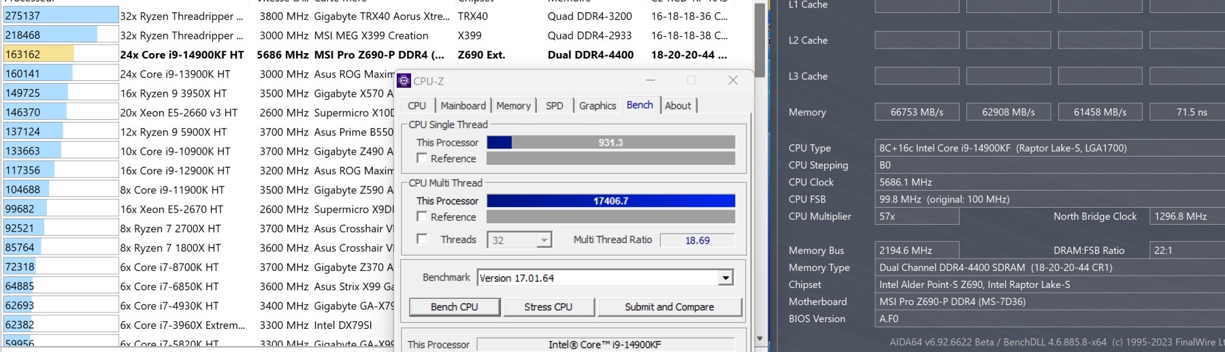This screenshot has height=352, width=1225.
Task: Click the CPU Stepping B0 field
Action: 1049,165
